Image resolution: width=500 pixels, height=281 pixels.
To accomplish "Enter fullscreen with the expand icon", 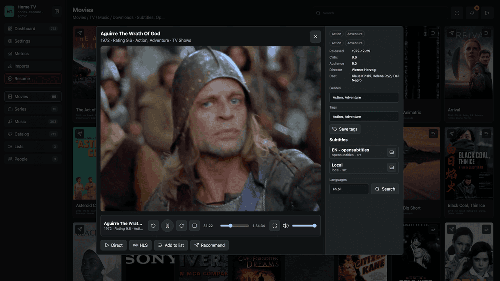I will [275, 226].
